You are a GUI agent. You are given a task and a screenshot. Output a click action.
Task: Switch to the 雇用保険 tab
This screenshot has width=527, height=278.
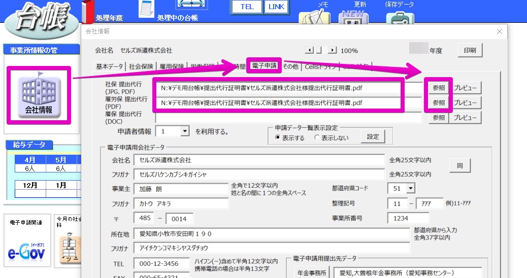[172, 66]
